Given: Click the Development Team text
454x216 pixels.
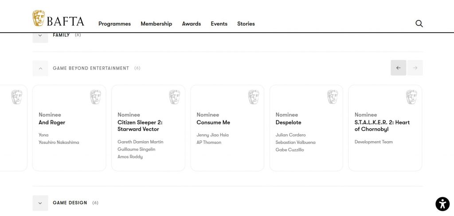Looking at the screenshot, I should (373, 142).
